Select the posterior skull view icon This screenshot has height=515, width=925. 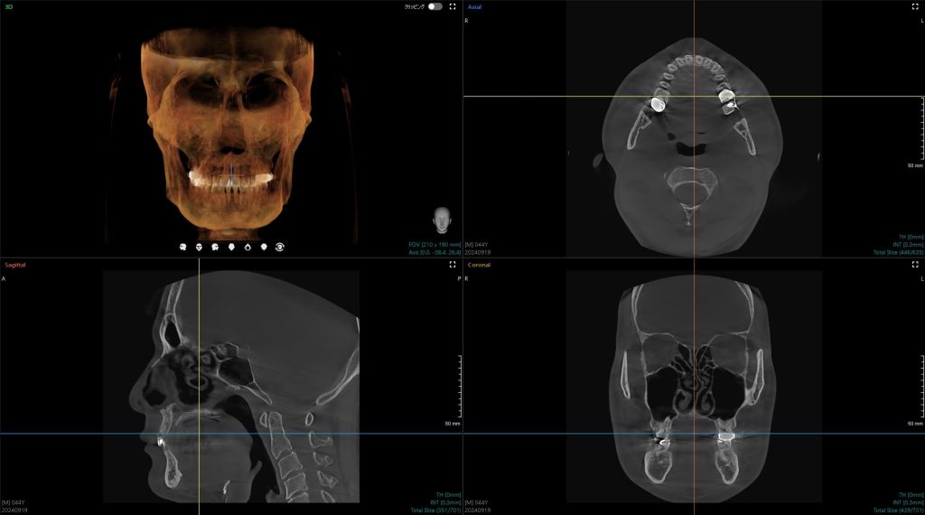[x=232, y=246]
